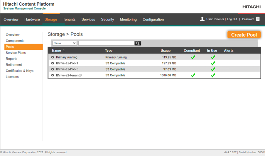
Task: Click the search magnifier icon
Action: [138, 43]
